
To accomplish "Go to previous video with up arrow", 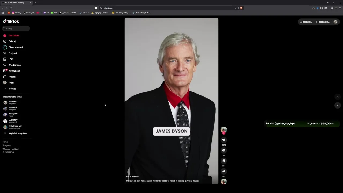I will (338, 97).
